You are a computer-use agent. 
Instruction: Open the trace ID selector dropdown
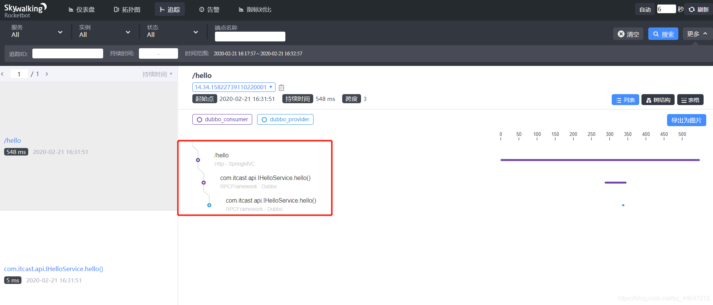(x=234, y=87)
